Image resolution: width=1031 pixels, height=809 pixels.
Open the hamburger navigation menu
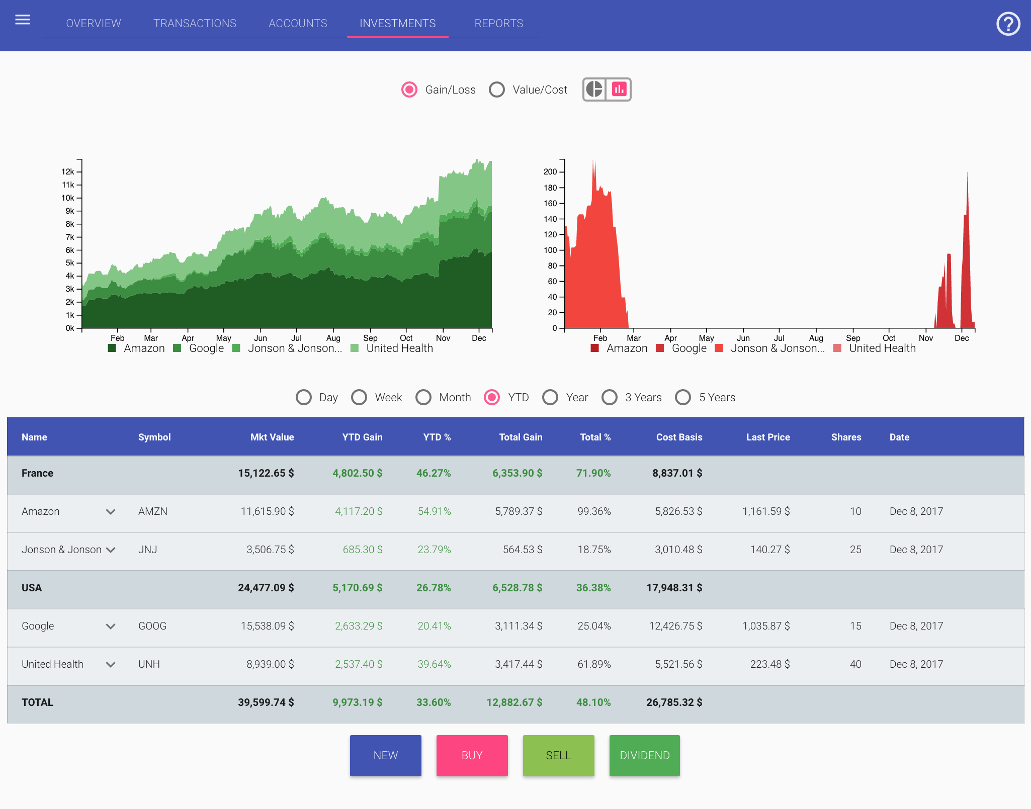[x=23, y=20]
